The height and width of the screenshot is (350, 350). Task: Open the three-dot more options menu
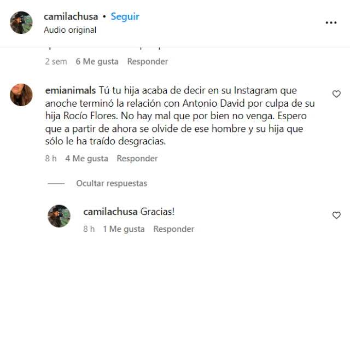click(x=331, y=22)
